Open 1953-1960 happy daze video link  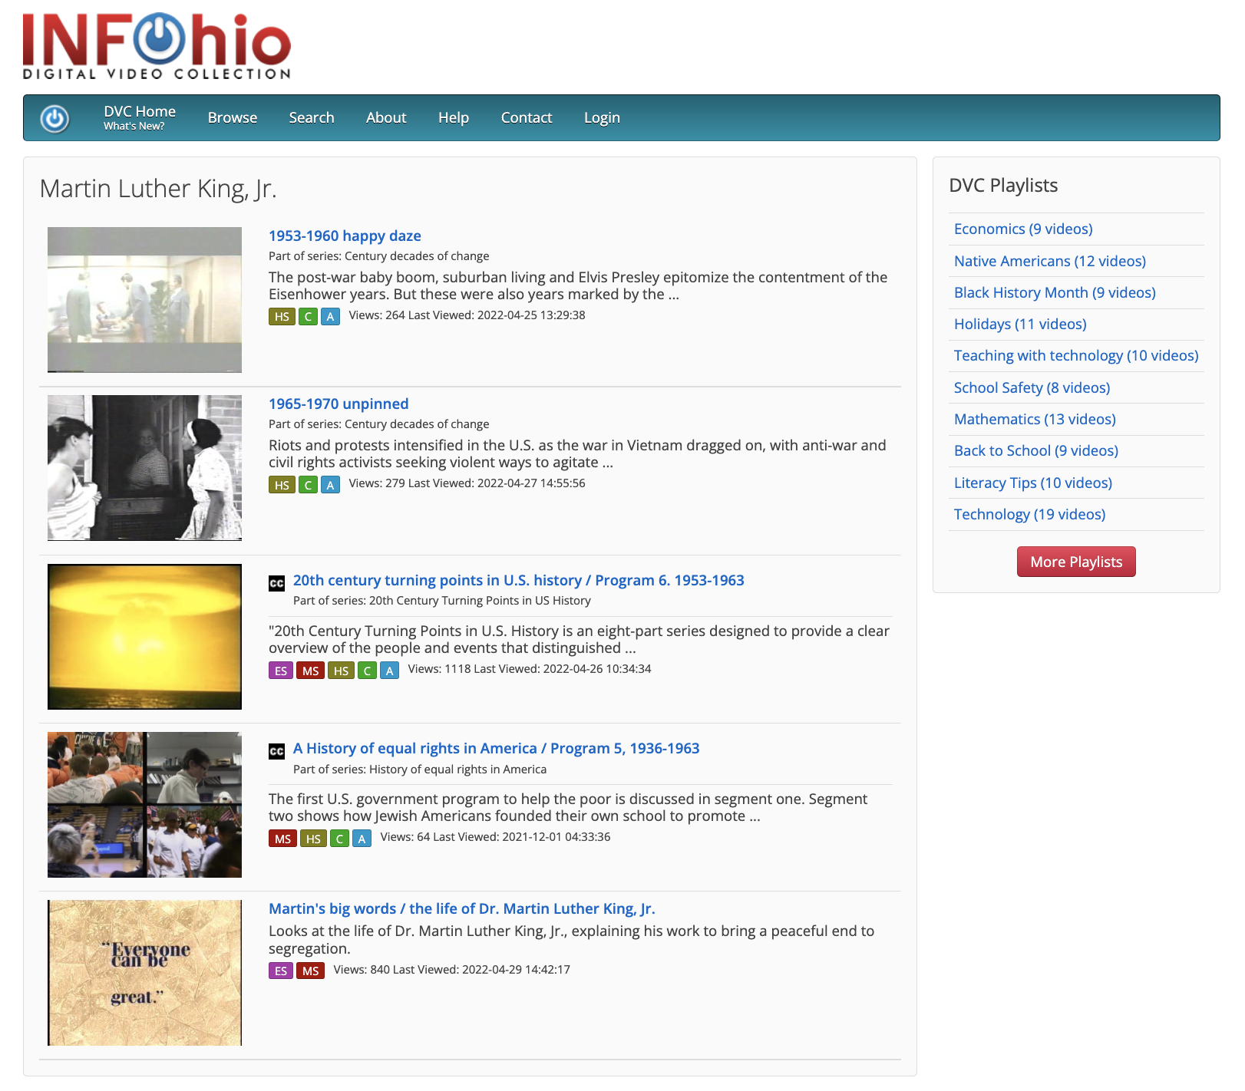(345, 236)
